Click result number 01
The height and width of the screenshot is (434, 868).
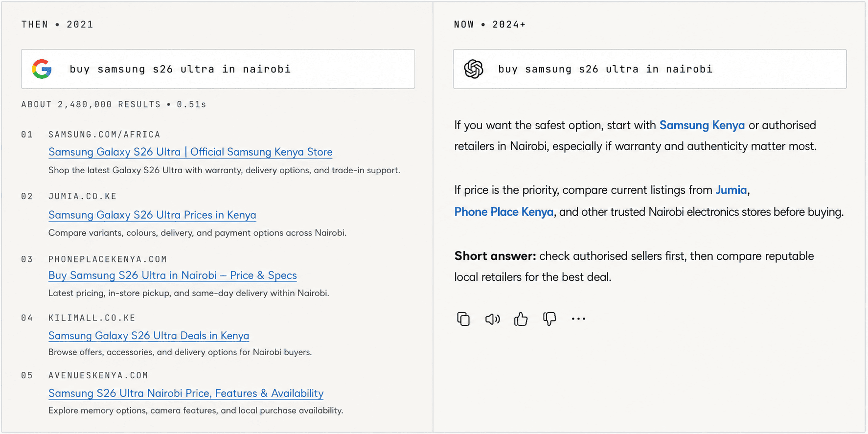point(27,135)
